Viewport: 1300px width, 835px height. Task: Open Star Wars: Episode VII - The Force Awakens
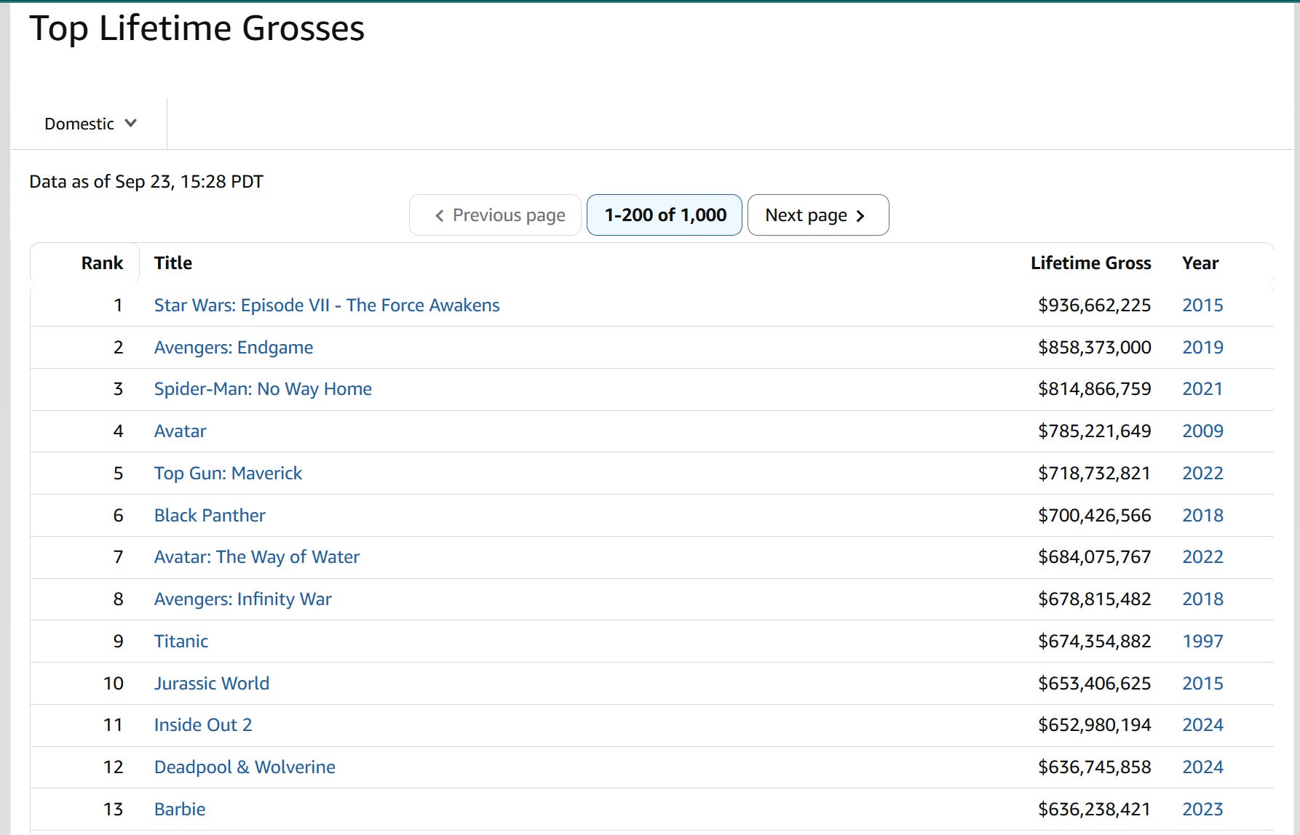coord(327,305)
